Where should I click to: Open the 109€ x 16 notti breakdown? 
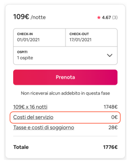pyautogui.click(x=30, y=107)
